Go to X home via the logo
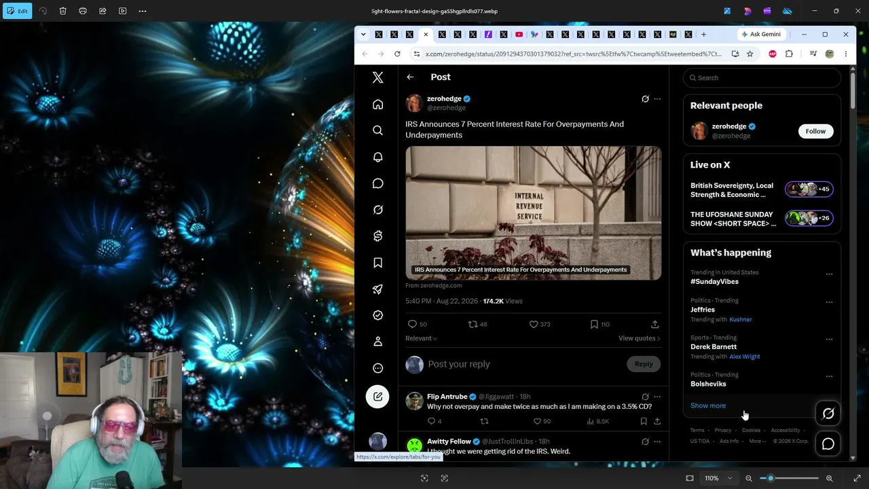Screen dimensions: 869x489 pyautogui.click(x=378, y=77)
